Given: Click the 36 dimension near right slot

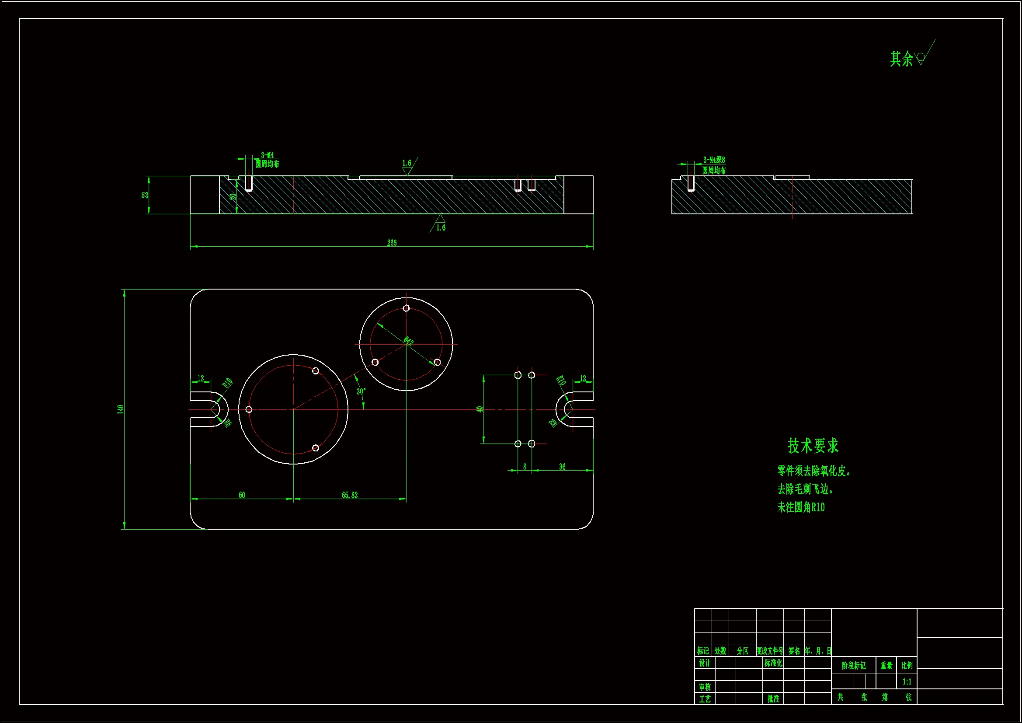Looking at the screenshot, I should 562,466.
